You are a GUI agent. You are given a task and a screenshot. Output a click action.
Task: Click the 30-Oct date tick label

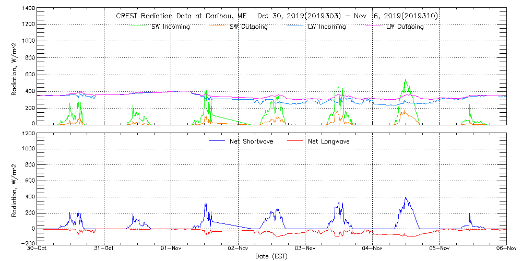pyautogui.click(x=38, y=249)
